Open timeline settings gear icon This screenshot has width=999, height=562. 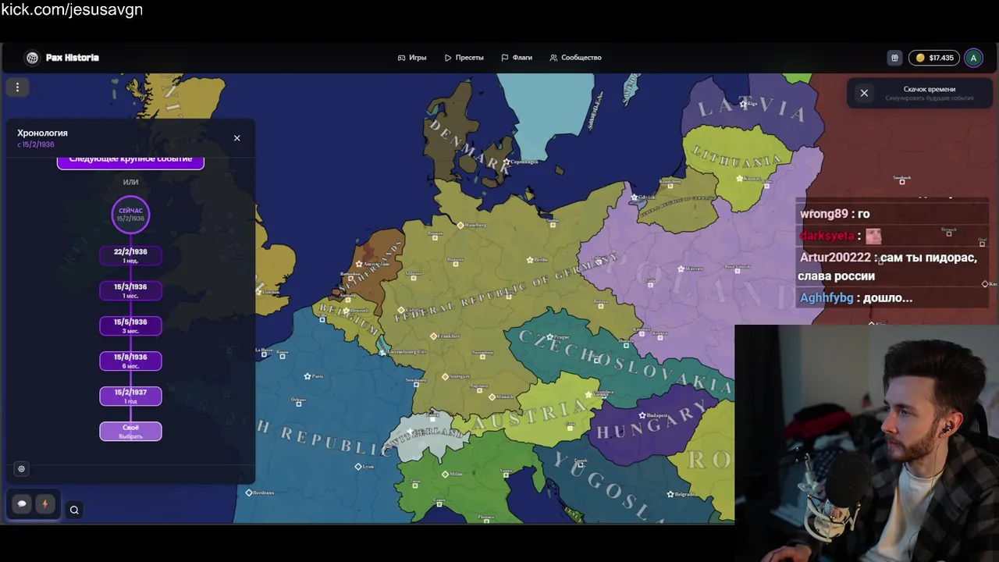pos(21,469)
